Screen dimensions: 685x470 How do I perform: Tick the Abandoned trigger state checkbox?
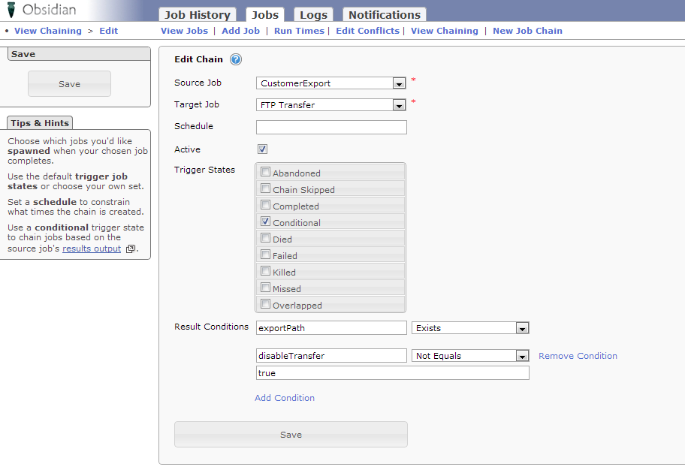tap(266, 172)
